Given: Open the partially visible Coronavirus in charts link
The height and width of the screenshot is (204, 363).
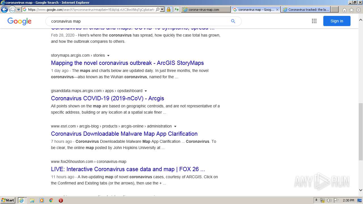Looking at the screenshot, I should pyautogui.click(x=132, y=29).
